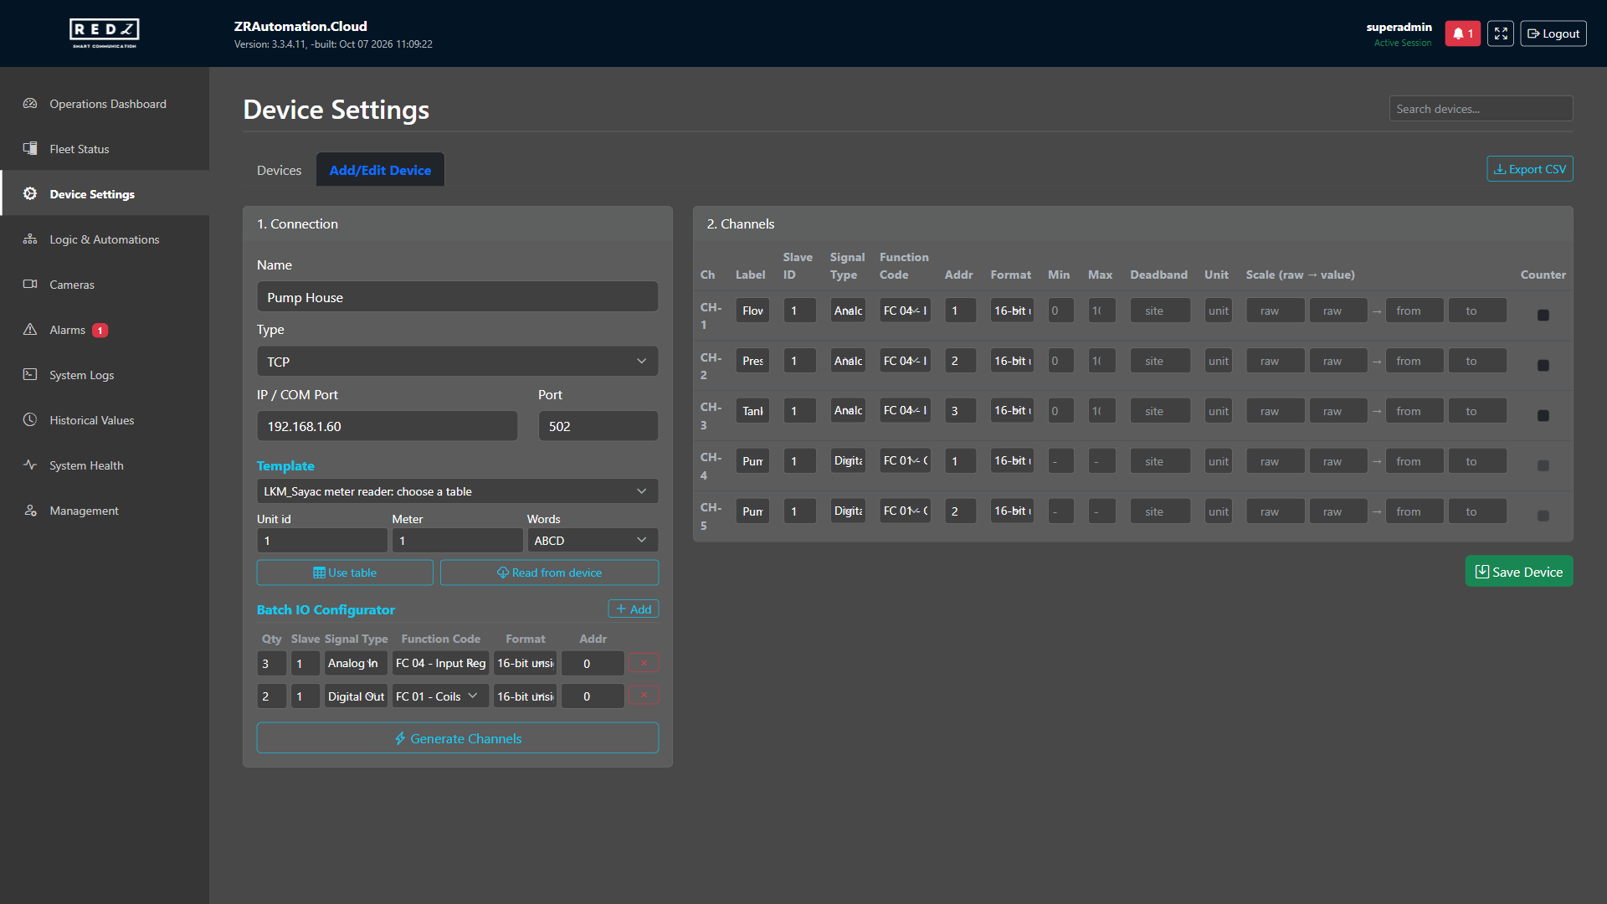The width and height of the screenshot is (1607, 904).
Task: Click the Cameras sidebar icon
Action: 30,285
